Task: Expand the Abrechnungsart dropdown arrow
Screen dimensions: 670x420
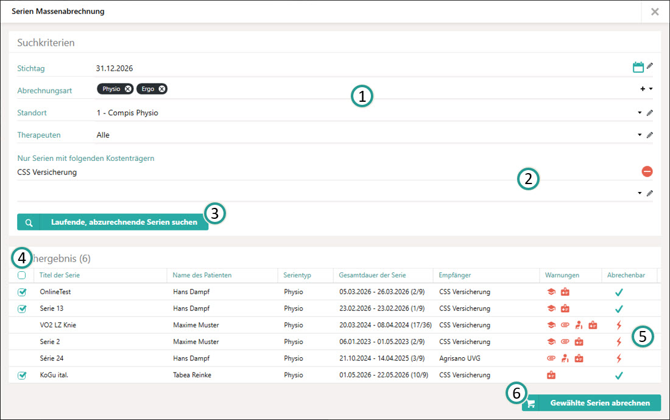Action: pyautogui.click(x=651, y=89)
